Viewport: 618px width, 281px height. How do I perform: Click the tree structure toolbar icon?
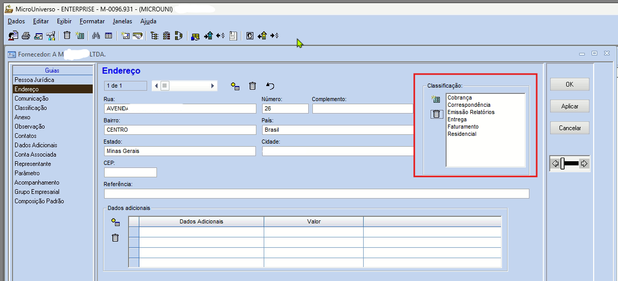pos(154,36)
